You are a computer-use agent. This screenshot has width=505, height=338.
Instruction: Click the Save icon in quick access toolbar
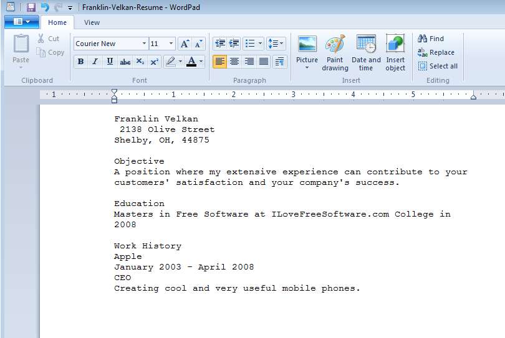31,7
